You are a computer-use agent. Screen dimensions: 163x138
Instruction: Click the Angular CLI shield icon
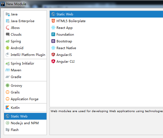click(x=53, y=61)
